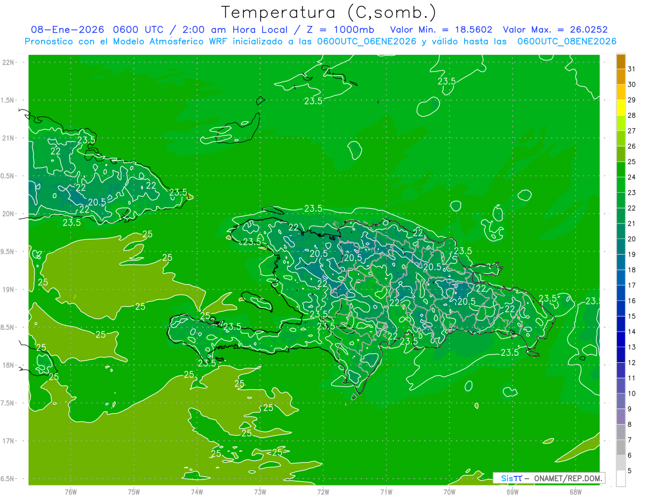Click the 30 label on color scale
The image size is (646, 499).
(631, 84)
